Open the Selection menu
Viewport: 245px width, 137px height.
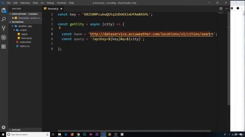click(25, 3)
